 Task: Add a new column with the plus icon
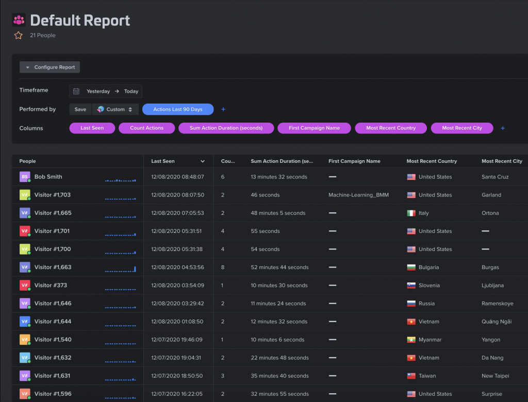coord(503,128)
